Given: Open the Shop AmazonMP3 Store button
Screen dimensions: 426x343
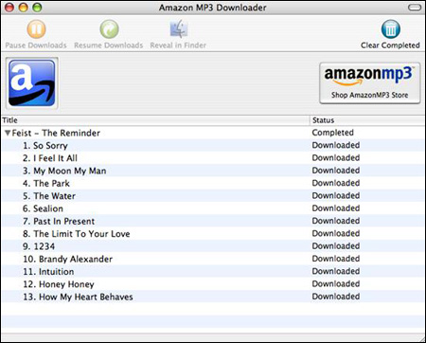Looking at the screenshot, I should [x=370, y=83].
